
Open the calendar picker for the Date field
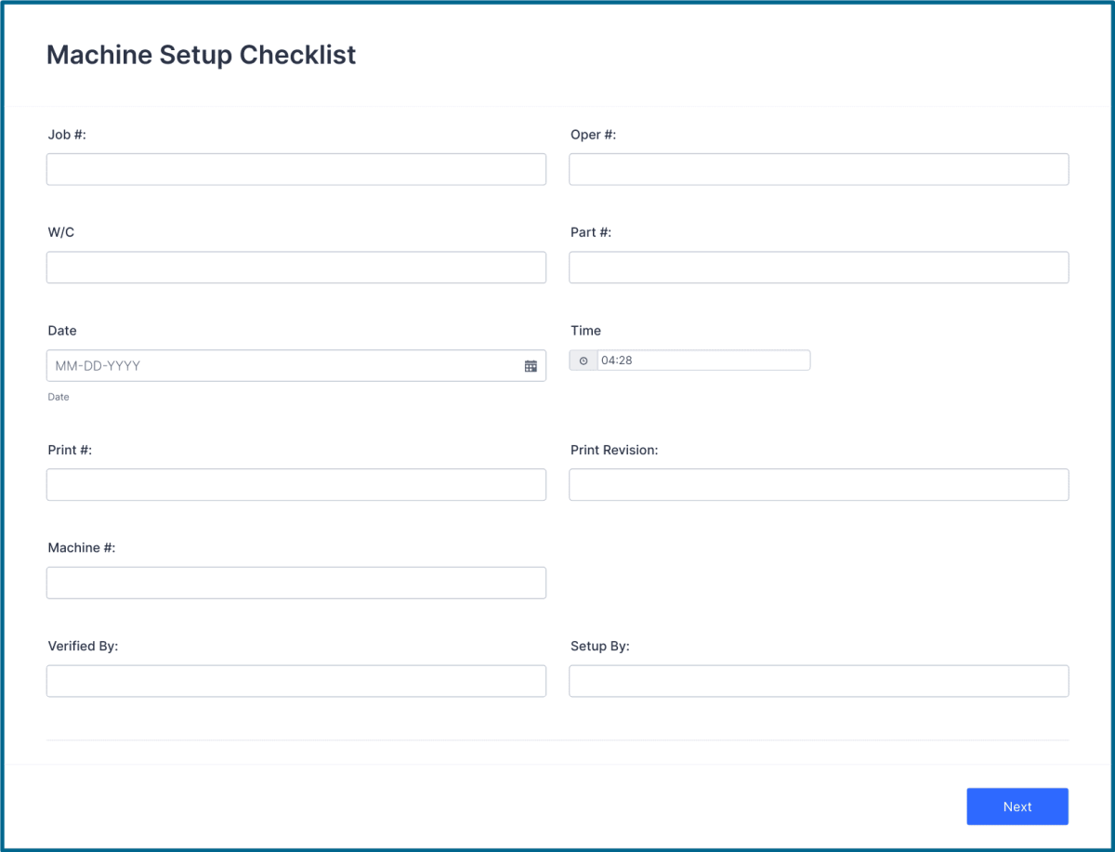tap(531, 365)
